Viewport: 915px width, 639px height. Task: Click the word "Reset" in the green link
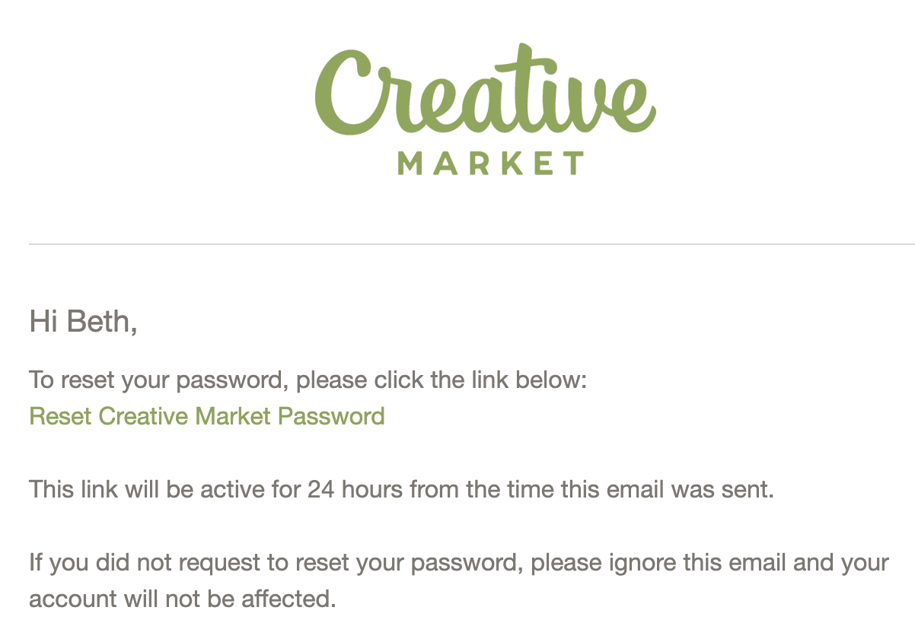point(60,417)
